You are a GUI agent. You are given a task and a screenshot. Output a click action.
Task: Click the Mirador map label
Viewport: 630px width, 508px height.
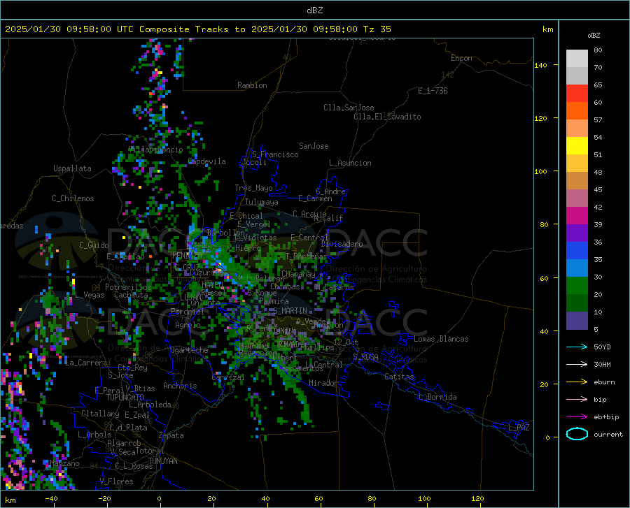coord(323,383)
